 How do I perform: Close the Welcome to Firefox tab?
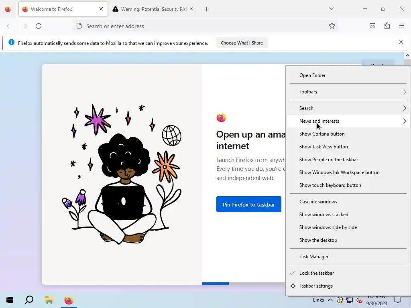pos(101,9)
